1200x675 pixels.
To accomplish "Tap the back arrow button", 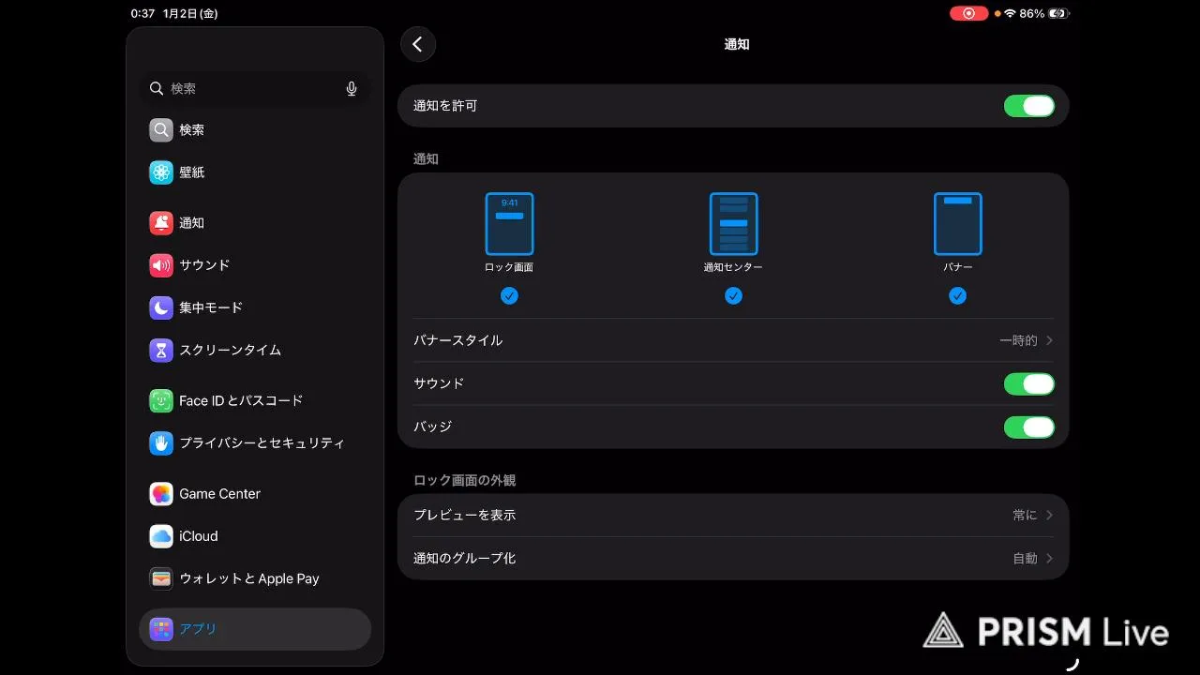I will point(418,44).
